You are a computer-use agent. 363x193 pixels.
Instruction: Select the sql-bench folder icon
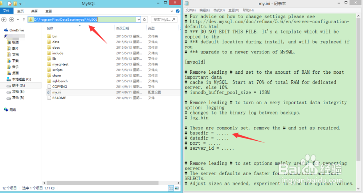[49, 81]
